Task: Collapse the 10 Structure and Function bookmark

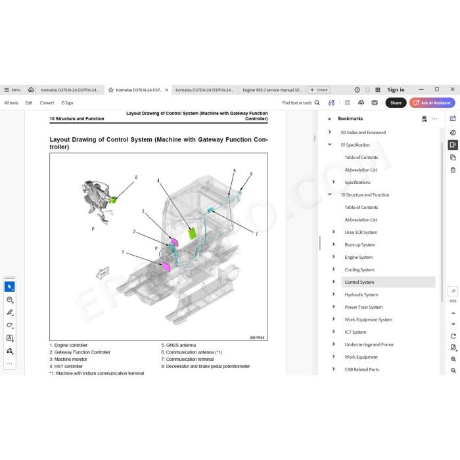Action: (x=330, y=195)
